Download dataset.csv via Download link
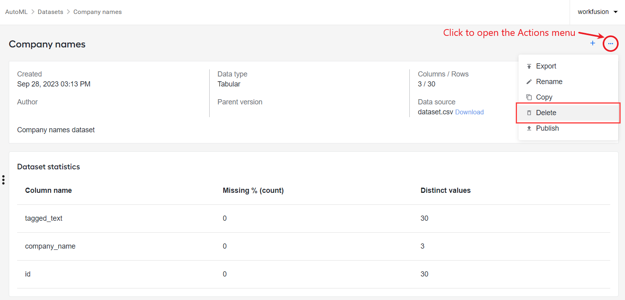Image resolution: width=625 pixels, height=300 pixels. click(x=470, y=112)
